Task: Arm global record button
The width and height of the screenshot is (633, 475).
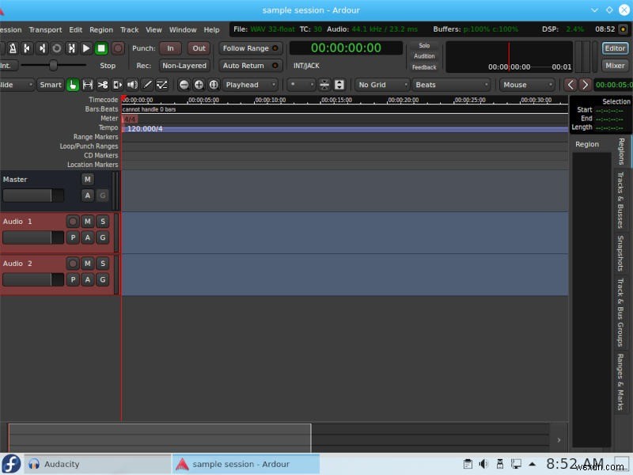Action: click(118, 48)
